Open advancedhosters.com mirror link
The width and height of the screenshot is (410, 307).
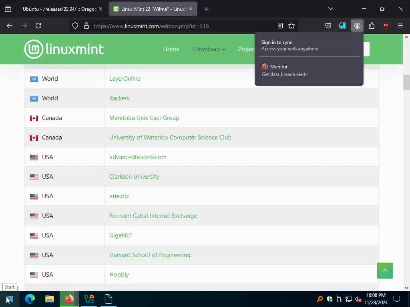[138, 157]
